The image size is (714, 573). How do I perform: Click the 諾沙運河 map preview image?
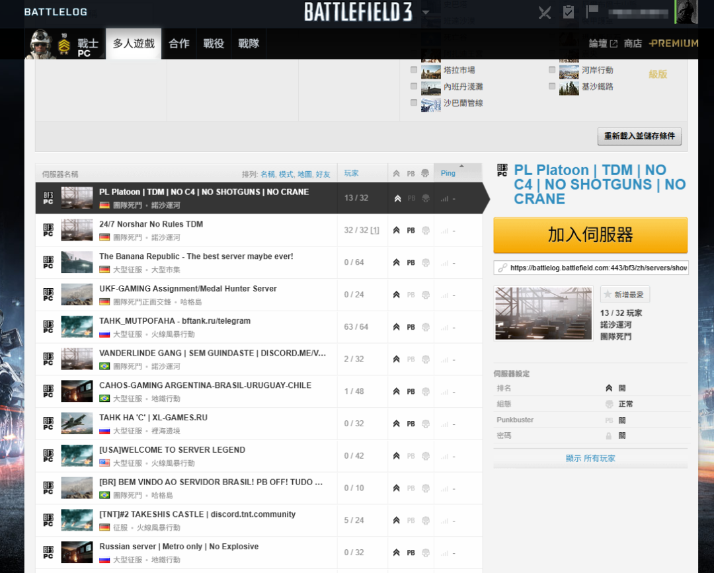pyautogui.click(x=543, y=313)
